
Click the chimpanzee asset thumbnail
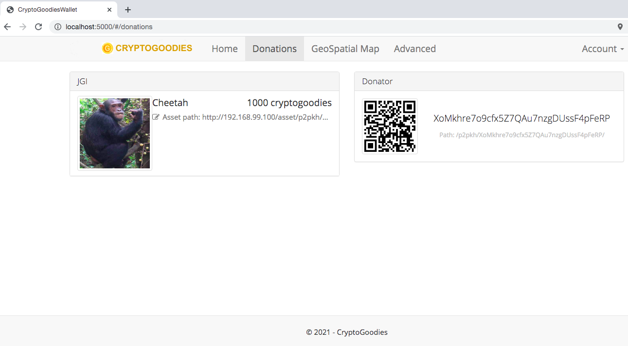pos(115,133)
